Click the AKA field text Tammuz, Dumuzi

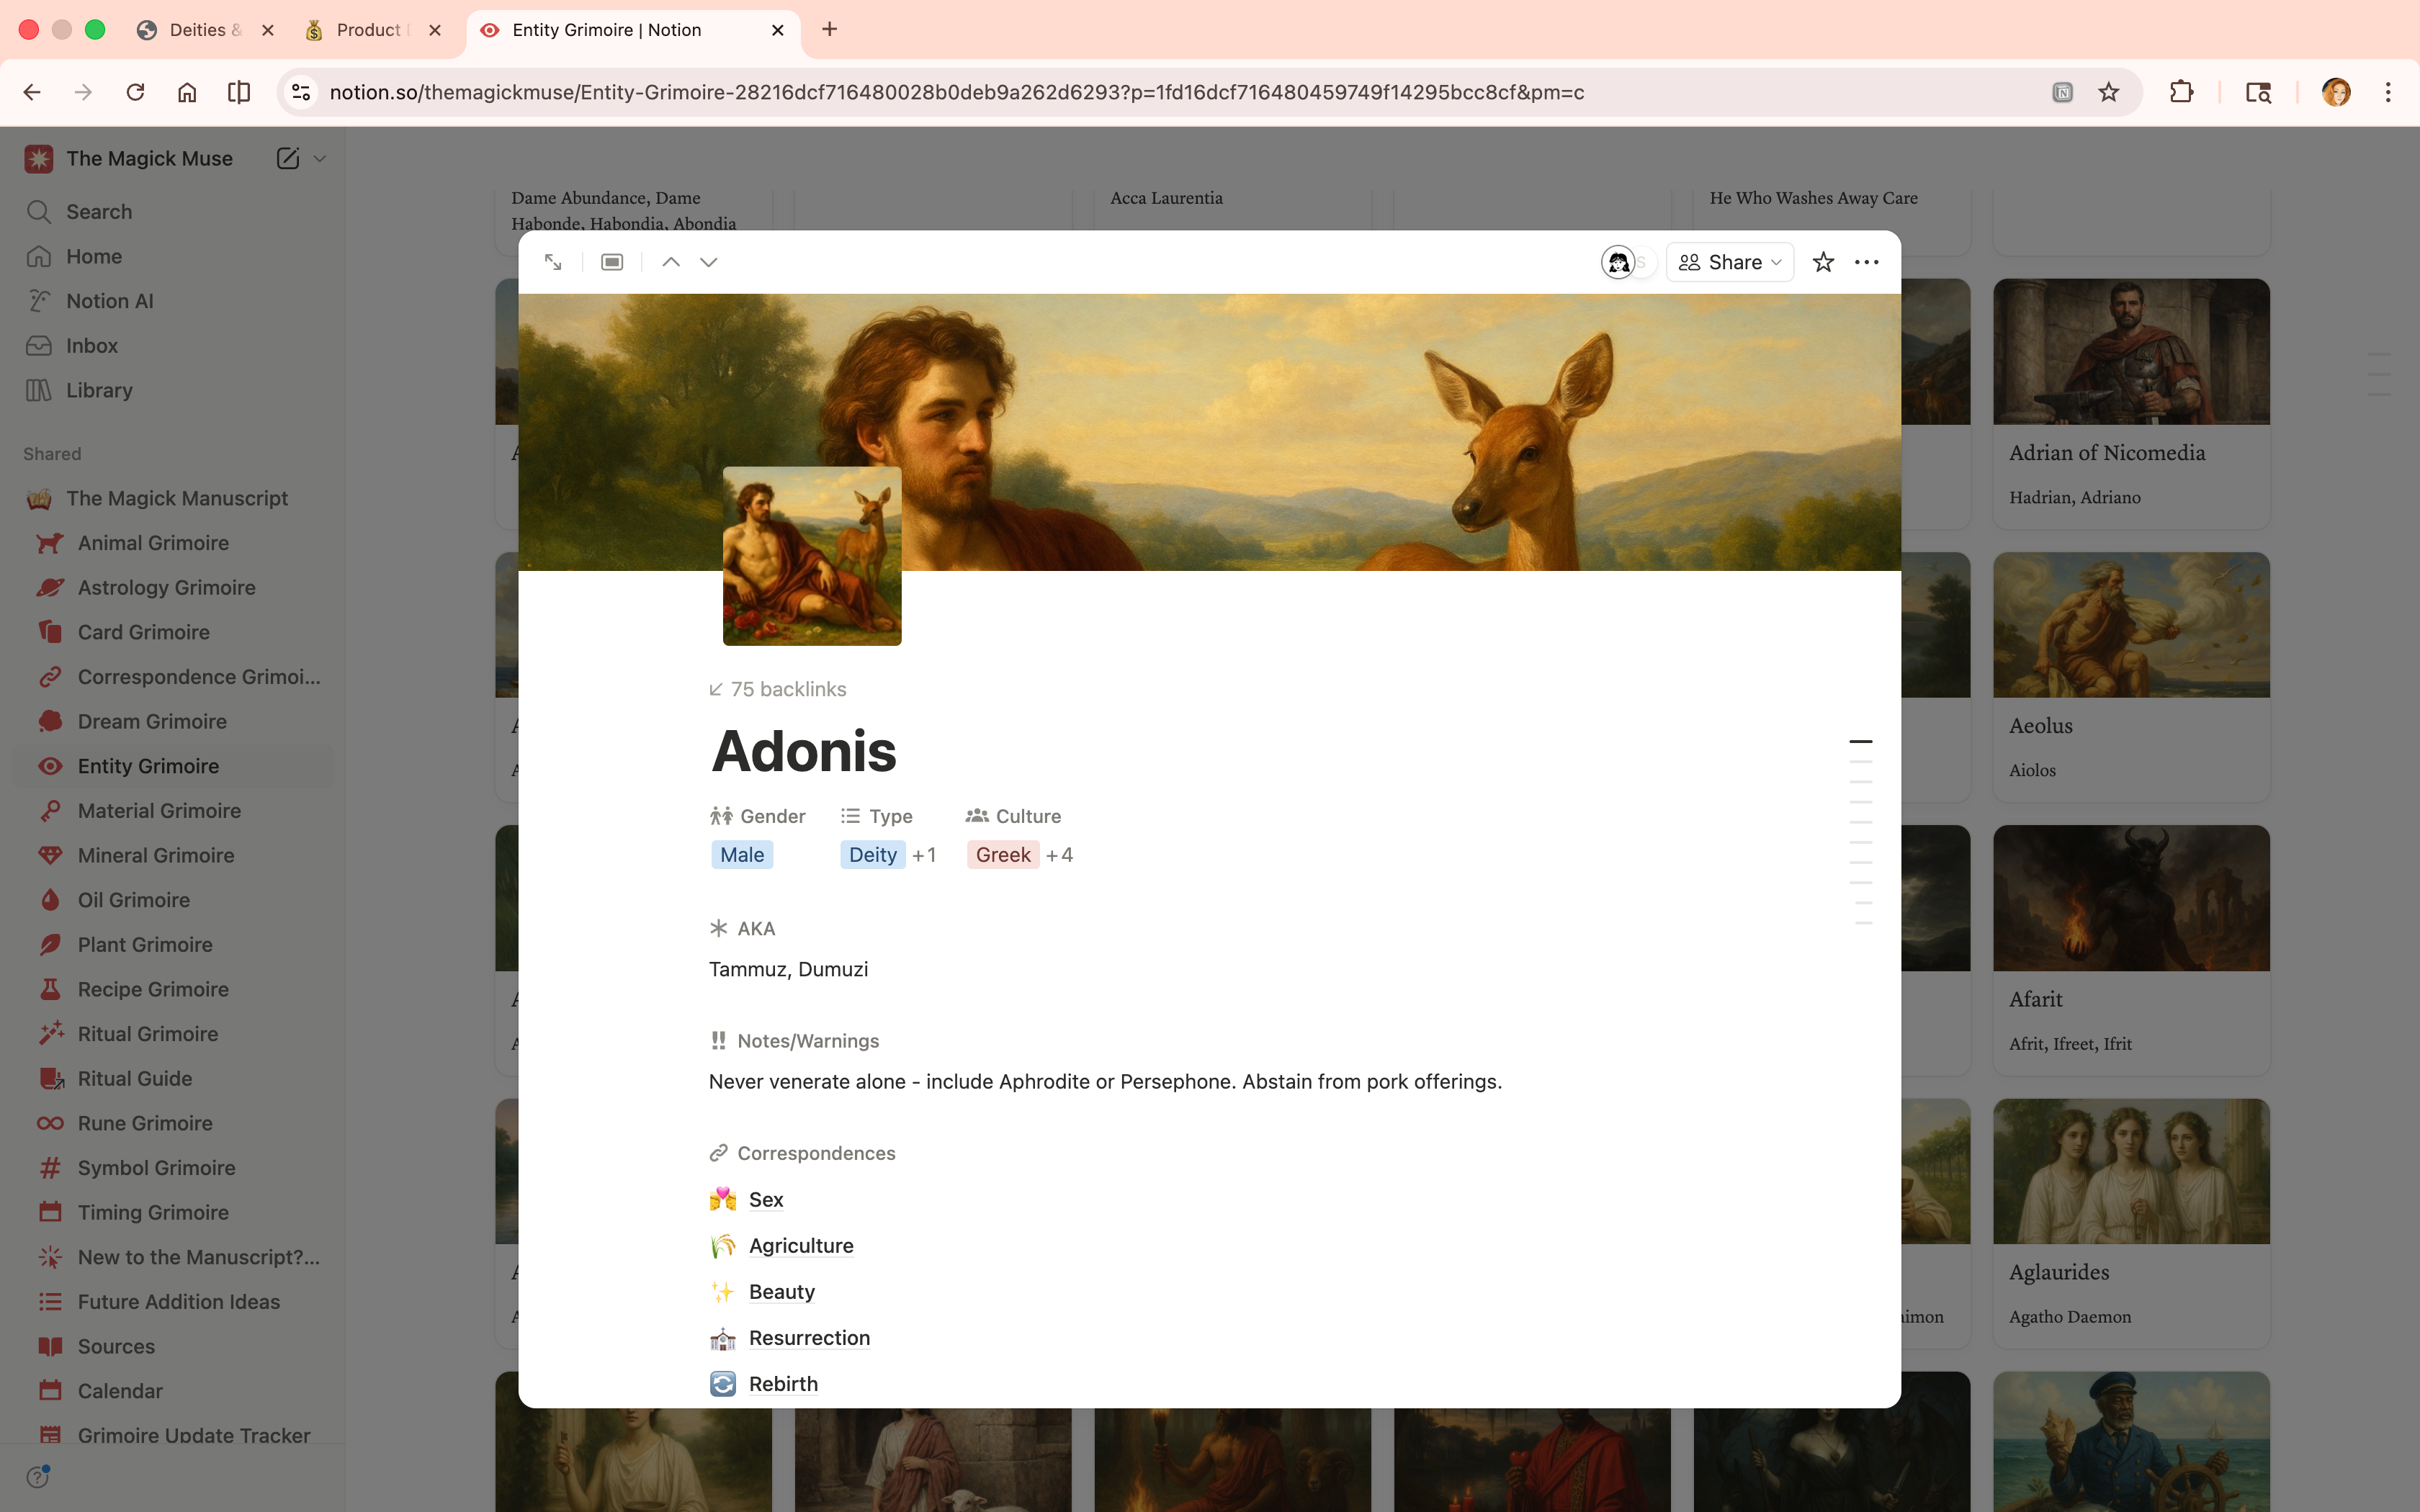pos(788,970)
